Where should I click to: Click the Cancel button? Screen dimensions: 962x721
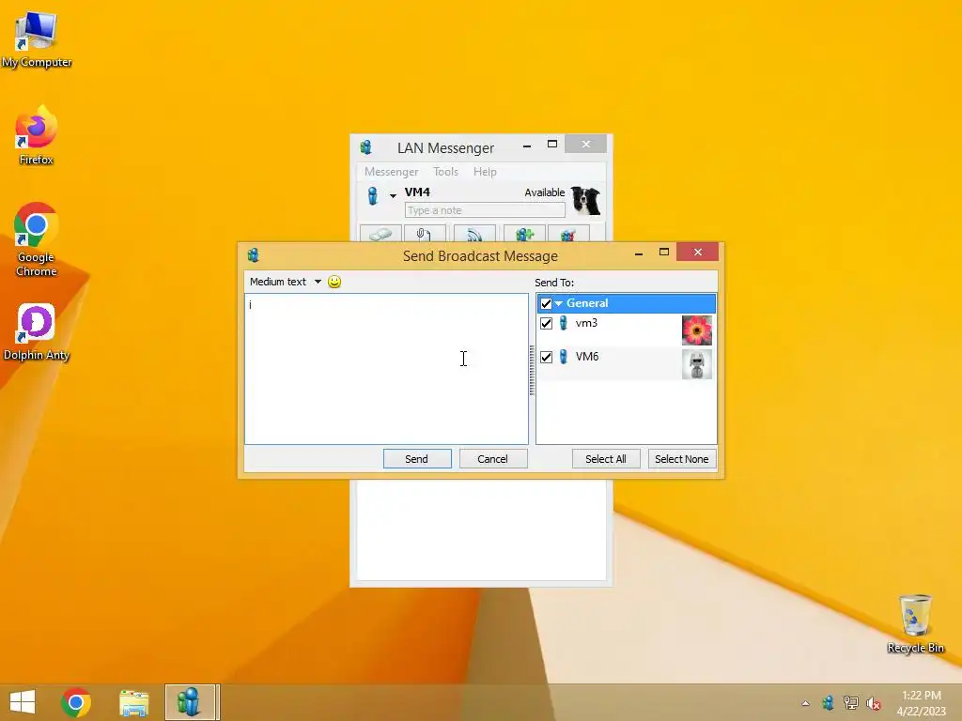click(x=493, y=458)
